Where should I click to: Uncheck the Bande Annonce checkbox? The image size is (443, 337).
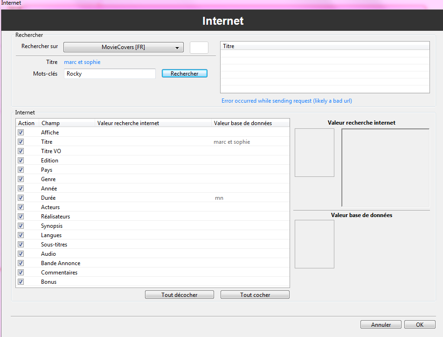[x=21, y=263]
